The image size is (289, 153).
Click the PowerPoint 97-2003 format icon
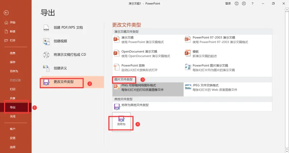(x=187, y=39)
